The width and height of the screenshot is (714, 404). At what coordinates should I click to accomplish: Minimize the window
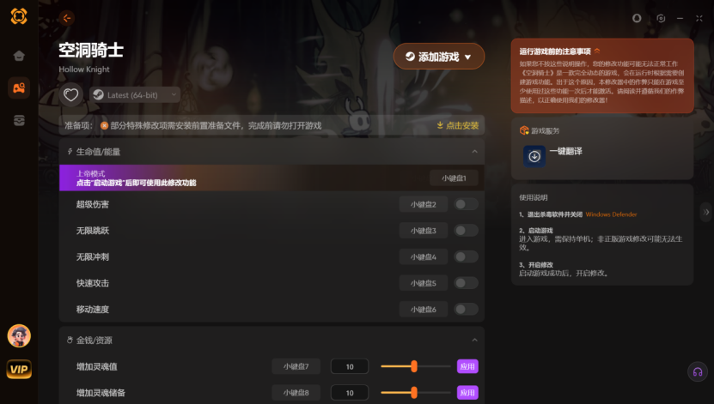click(x=680, y=18)
